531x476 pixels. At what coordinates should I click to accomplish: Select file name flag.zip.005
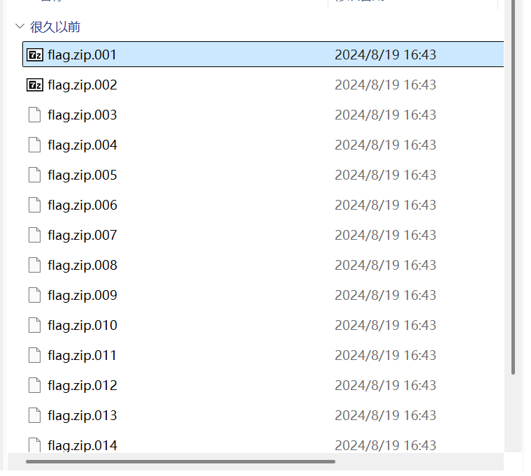tap(82, 175)
